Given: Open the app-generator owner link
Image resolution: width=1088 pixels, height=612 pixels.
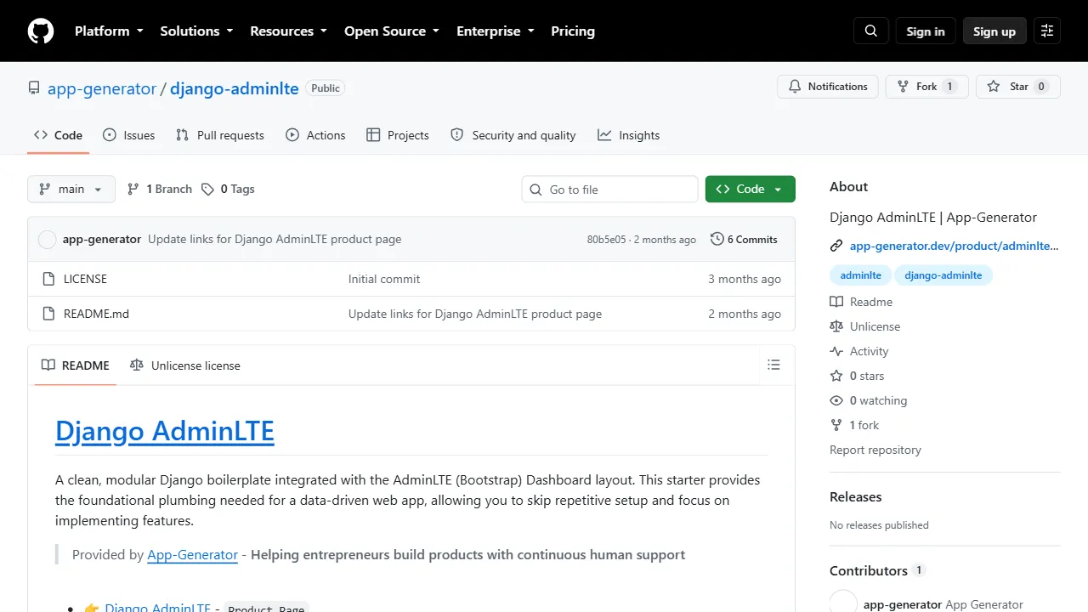Looking at the screenshot, I should 102,88.
